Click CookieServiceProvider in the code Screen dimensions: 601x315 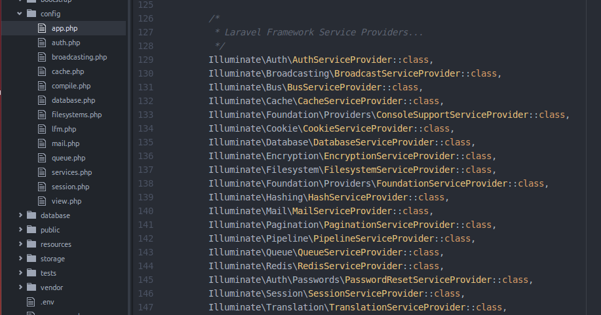(x=358, y=129)
